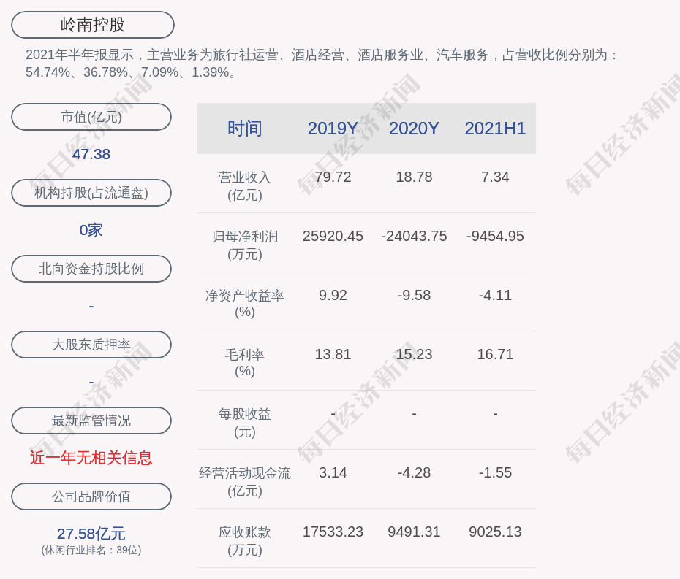
Task: Click gross margin value 13.81
Action: tap(333, 354)
